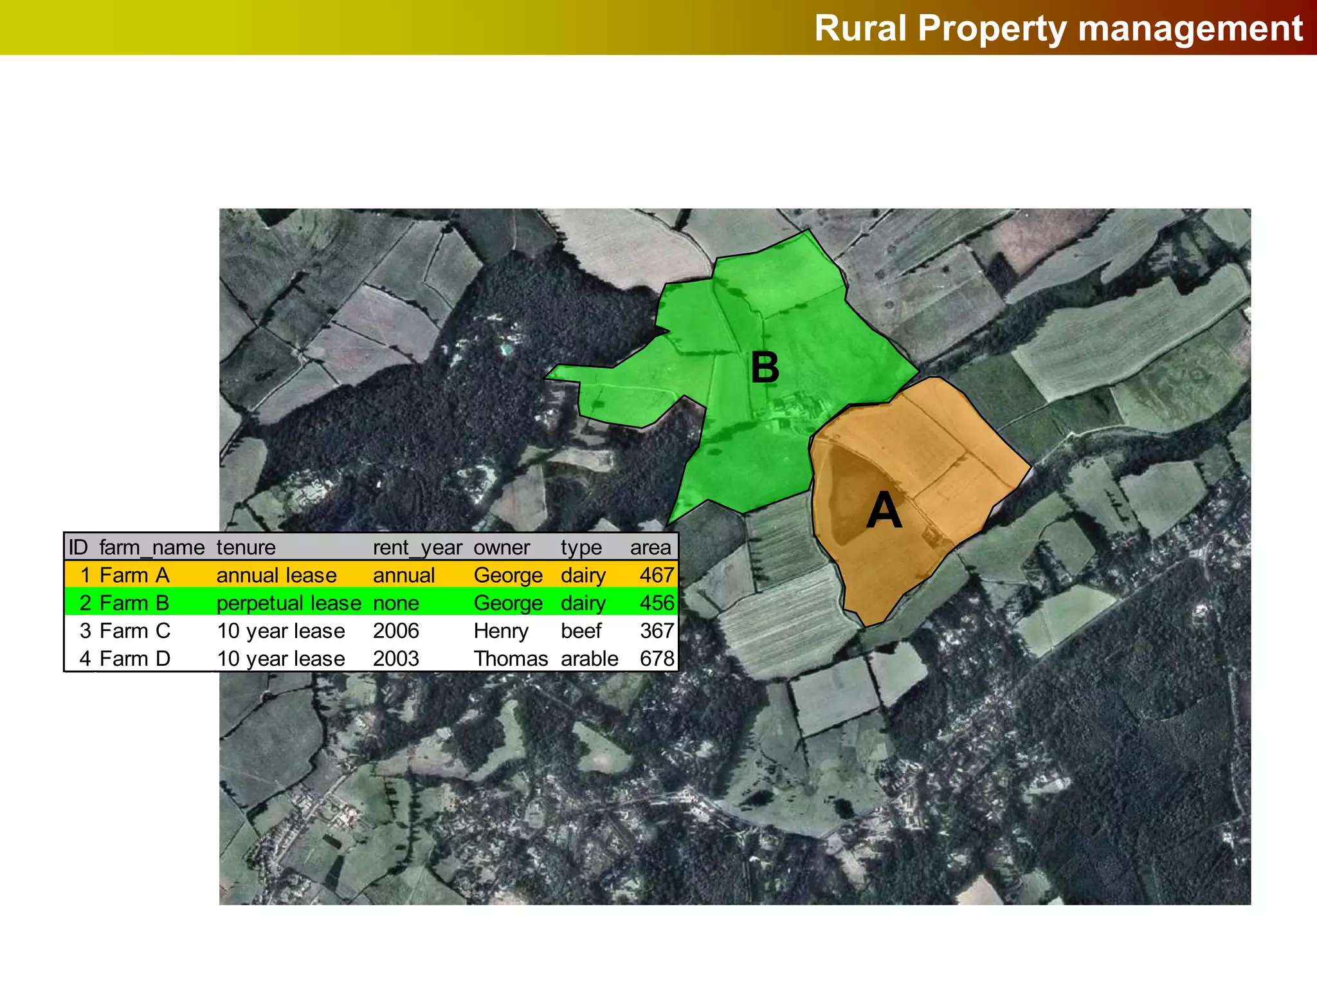Click the 'farm_name' column header
The width and height of the screenshot is (1317, 988).
pos(152,547)
